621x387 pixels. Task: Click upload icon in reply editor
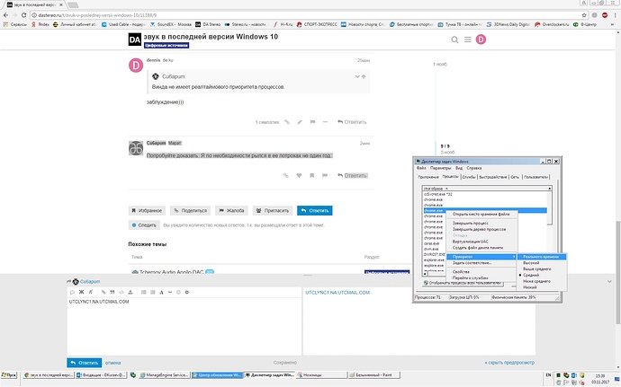tap(130, 292)
